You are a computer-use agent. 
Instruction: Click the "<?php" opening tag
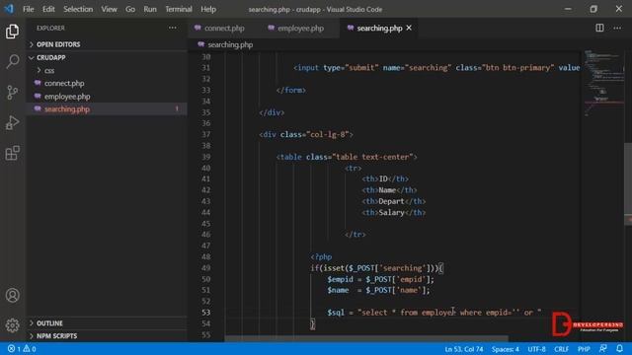(321, 256)
